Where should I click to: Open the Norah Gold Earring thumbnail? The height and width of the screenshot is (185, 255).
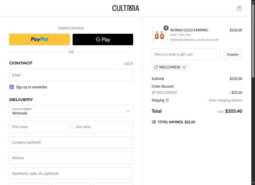159,35
